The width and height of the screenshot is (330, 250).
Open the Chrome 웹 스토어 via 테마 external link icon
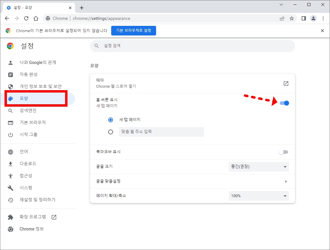(x=286, y=84)
